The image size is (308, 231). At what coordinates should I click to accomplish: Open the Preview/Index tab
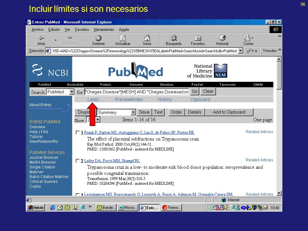129,99
